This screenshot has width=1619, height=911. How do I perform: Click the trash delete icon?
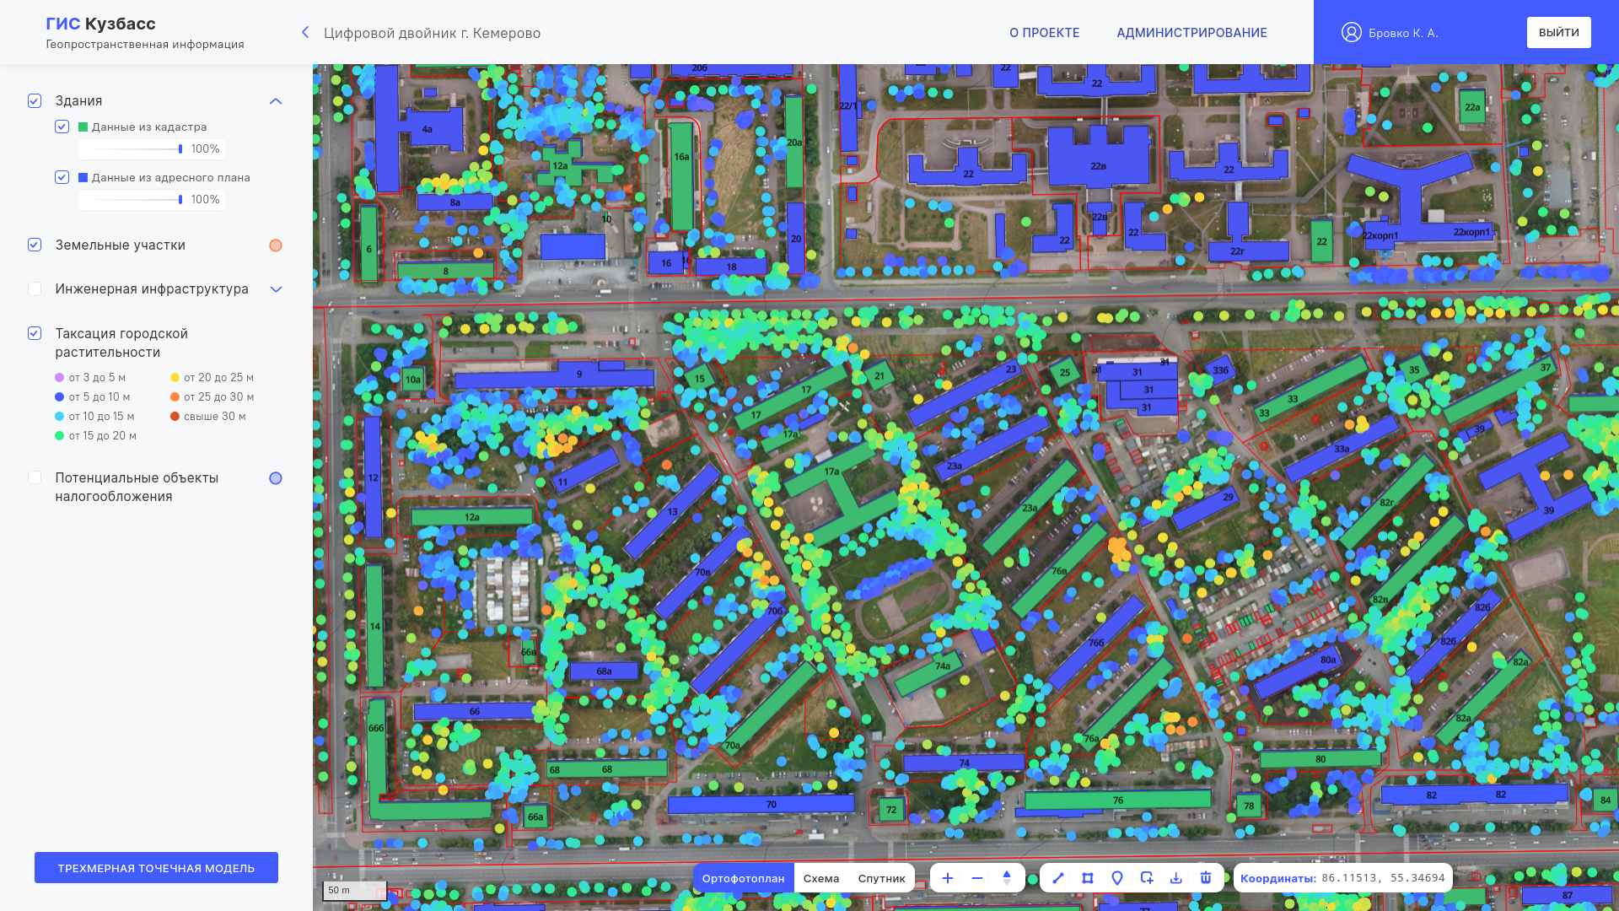click(1206, 878)
